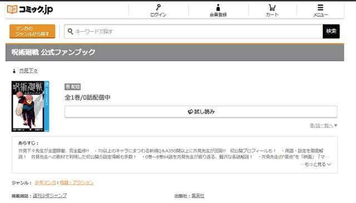356x203 pixels.
Task: Click the black 検索 search button
Action: 331,31
